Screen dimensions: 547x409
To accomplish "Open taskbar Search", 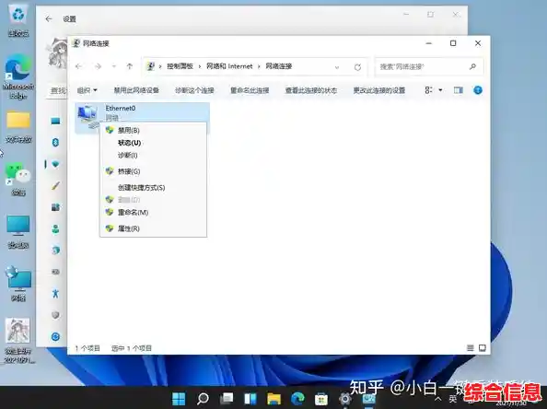I will [203, 399].
